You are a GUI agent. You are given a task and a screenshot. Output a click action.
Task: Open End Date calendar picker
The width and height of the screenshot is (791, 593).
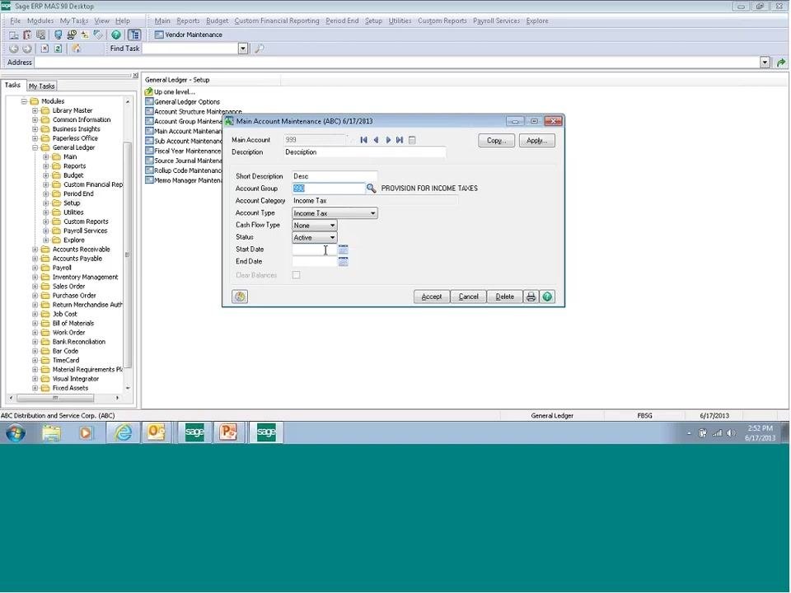[343, 262]
